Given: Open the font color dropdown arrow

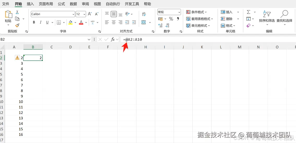Looking at the screenshot, I should point(86,22).
